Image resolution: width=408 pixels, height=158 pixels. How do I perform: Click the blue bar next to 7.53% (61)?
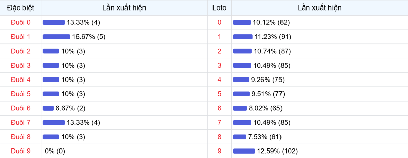[x=239, y=137]
